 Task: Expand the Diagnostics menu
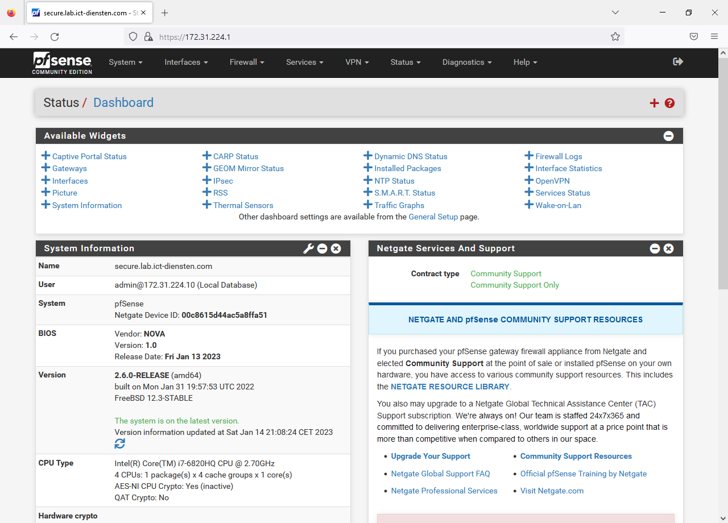pos(467,63)
